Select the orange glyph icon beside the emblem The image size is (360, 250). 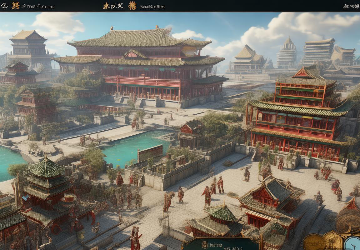15,6
